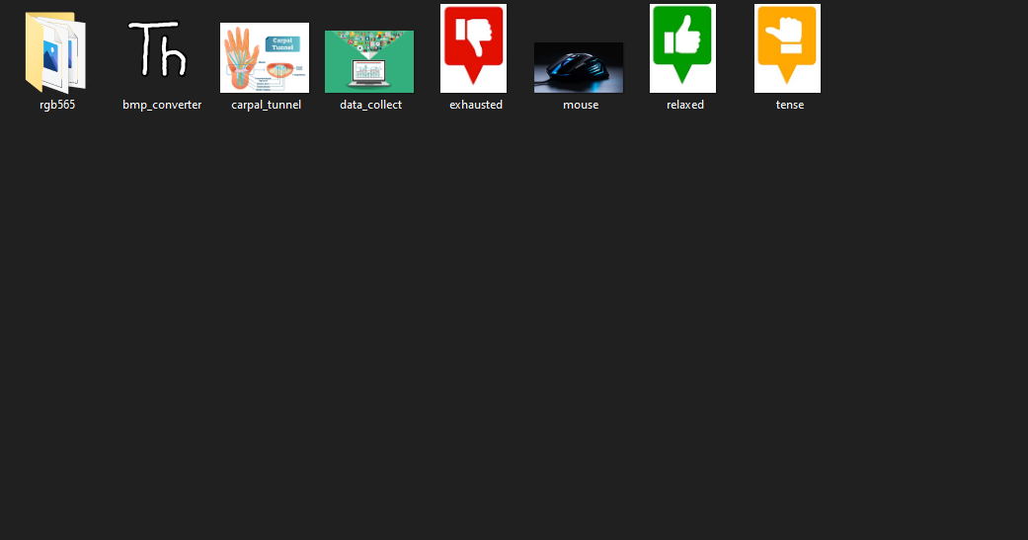Screen dimensions: 1028x540
Task: Select the bmp_converter file icon
Action: click(158, 49)
